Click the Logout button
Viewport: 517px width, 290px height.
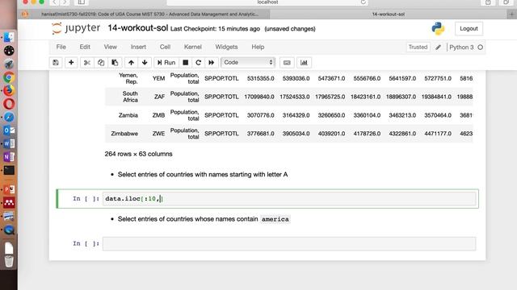tap(469, 29)
